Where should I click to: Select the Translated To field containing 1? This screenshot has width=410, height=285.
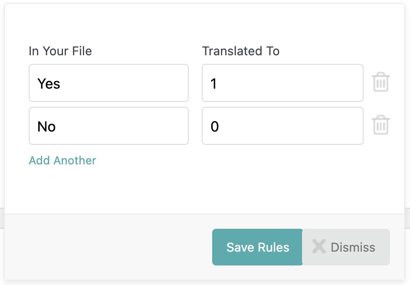point(282,83)
